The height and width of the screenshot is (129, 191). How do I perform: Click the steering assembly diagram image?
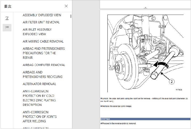[x=146, y=53]
